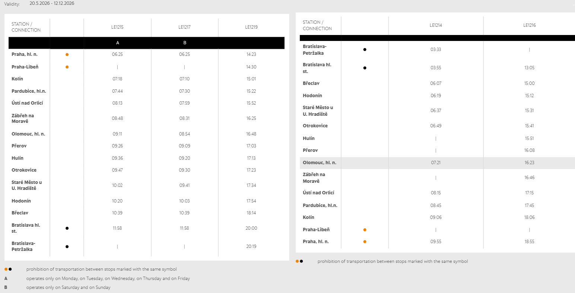Image resolution: width=575 pixels, height=293 pixels.
Task: Click the 14:30 Praha-Libeň time
Action: 251,67
